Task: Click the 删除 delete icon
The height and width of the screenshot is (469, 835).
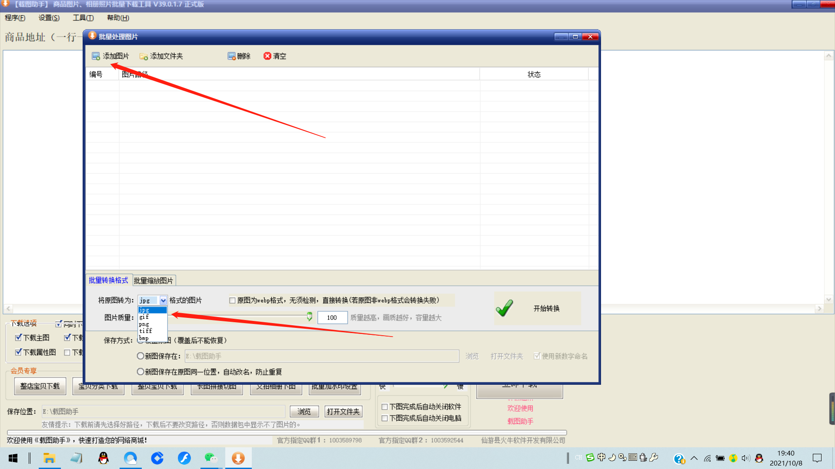Action: click(x=232, y=56)
